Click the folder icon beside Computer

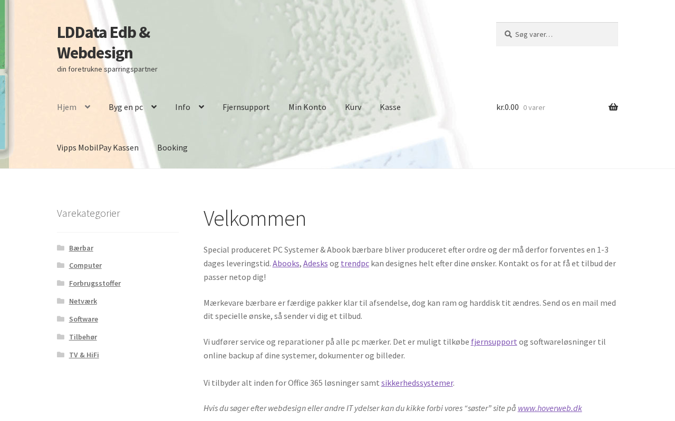click(x=61, y=265)
